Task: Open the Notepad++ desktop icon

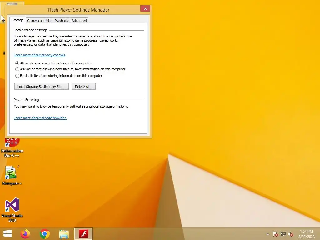Action: coord(12,175)
